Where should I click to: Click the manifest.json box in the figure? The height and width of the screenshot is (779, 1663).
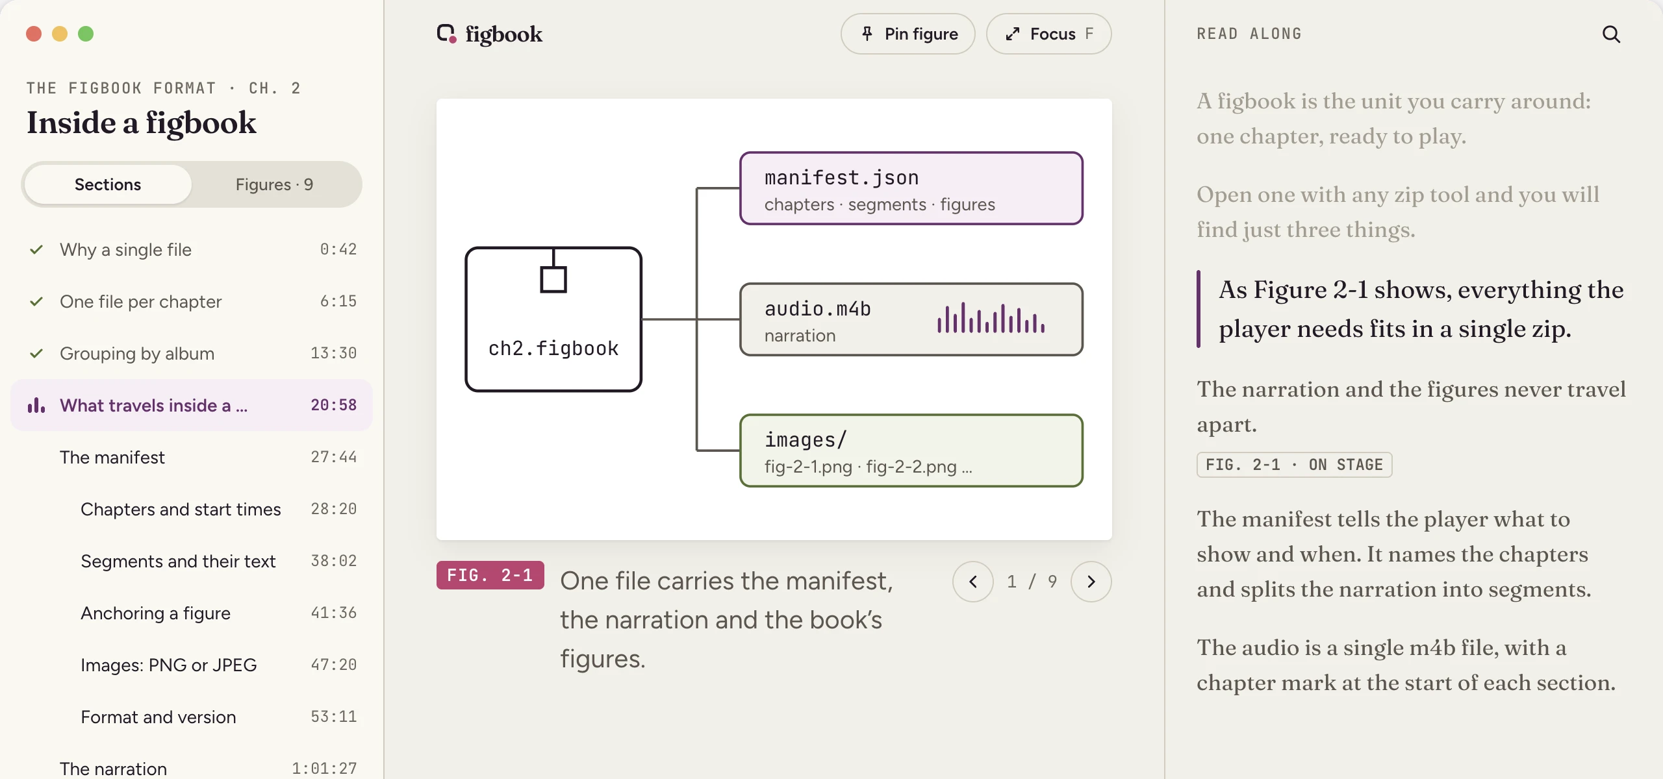[911, 188]
